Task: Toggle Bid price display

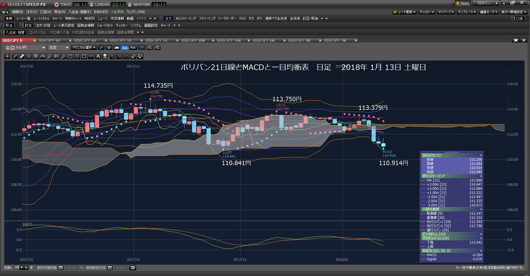Action: (125, 48)
